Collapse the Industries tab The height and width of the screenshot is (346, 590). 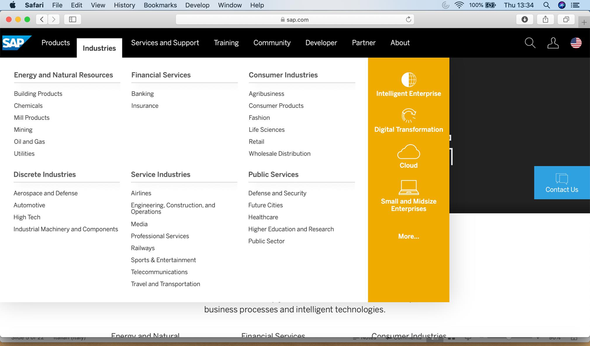99,48
